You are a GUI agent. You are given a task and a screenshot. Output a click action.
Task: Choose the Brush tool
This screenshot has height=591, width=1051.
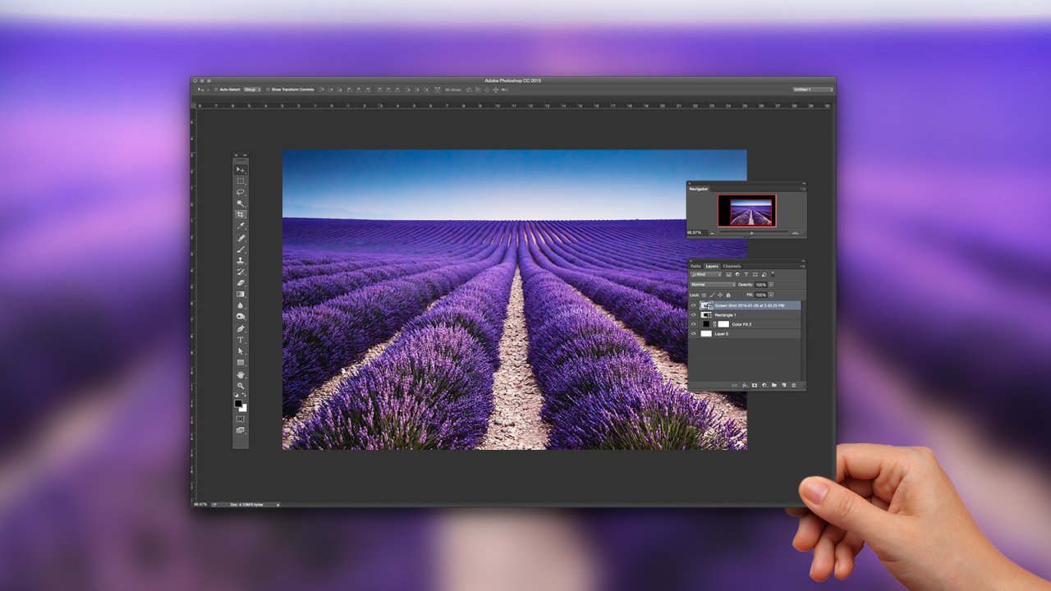(x=241, y=249)
